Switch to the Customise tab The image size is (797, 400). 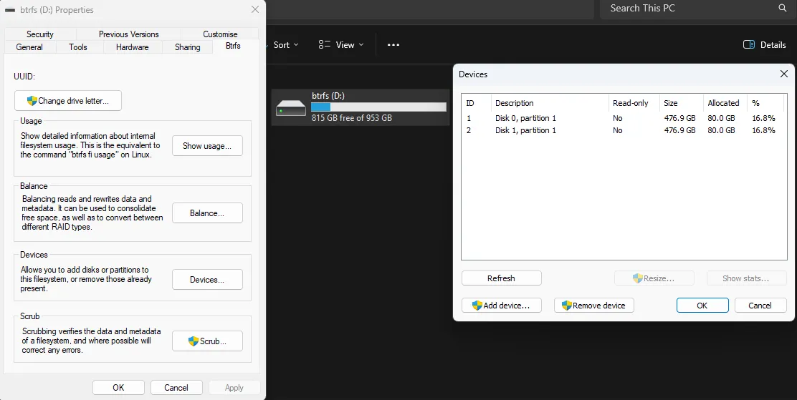(220, 34)
